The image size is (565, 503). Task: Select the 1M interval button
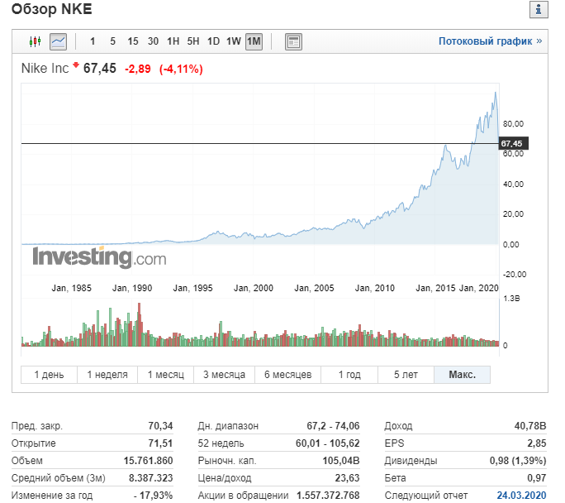(x=254, y=41)
